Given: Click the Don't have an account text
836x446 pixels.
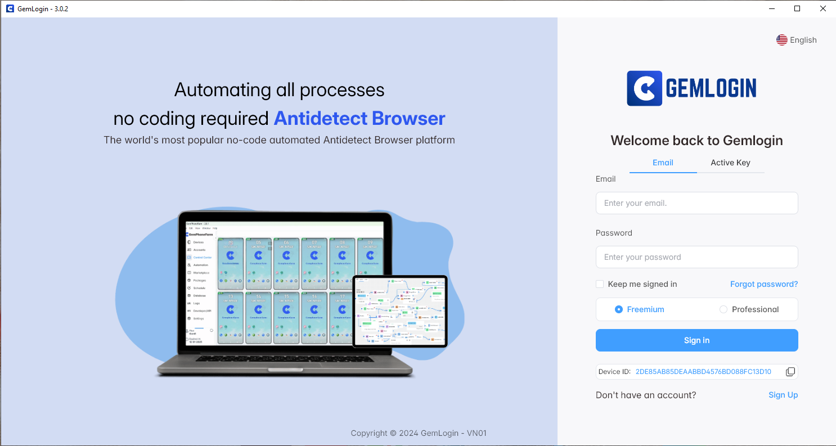Looking at the screenshot, I should tap(646, 395).
